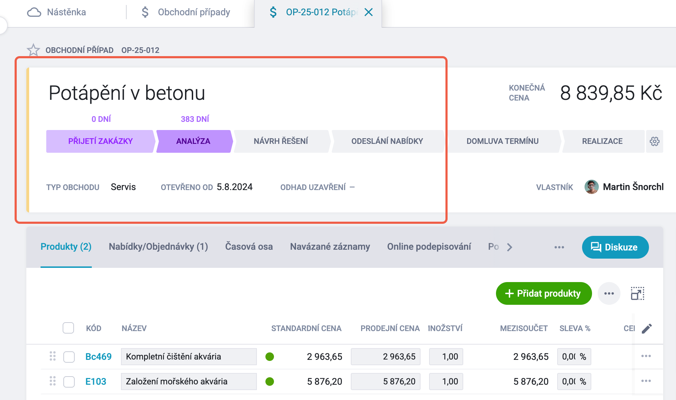
Task: Select all products with header checkbox
Action: coord(68,328)
